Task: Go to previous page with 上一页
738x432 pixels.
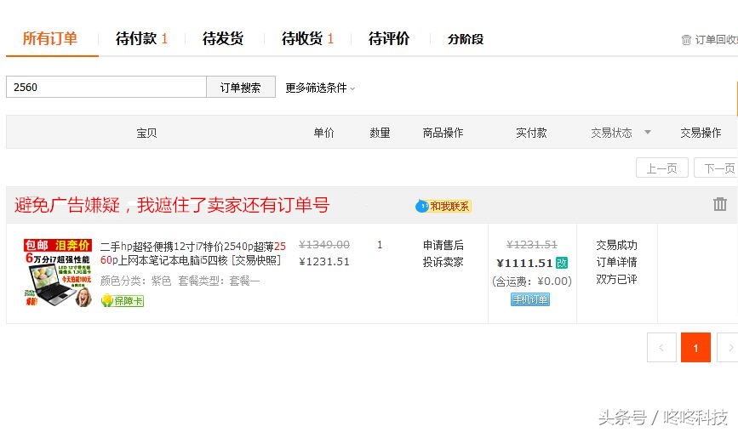Action: (661, 168)
